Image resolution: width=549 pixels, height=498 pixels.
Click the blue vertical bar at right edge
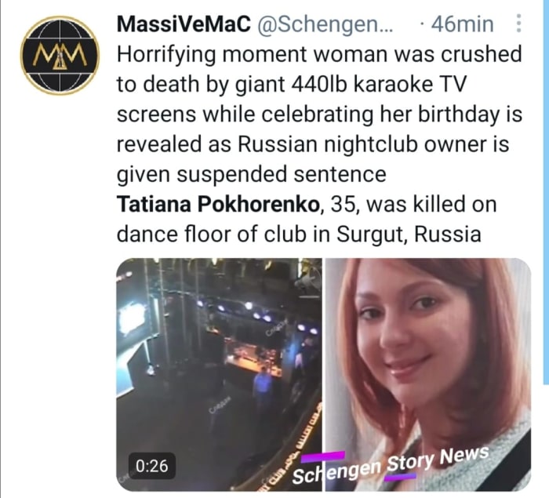pos(546,193)
